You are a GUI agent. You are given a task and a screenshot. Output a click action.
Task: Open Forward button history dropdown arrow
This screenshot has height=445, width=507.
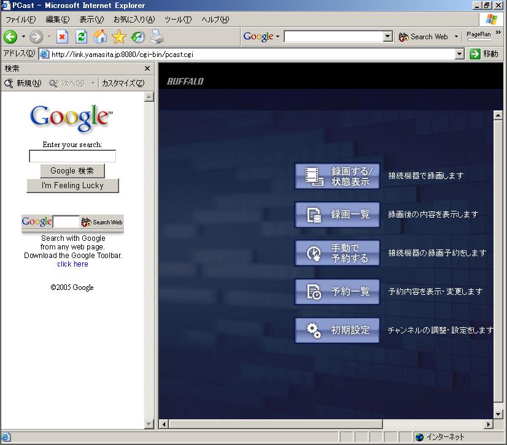pos(49,37)
